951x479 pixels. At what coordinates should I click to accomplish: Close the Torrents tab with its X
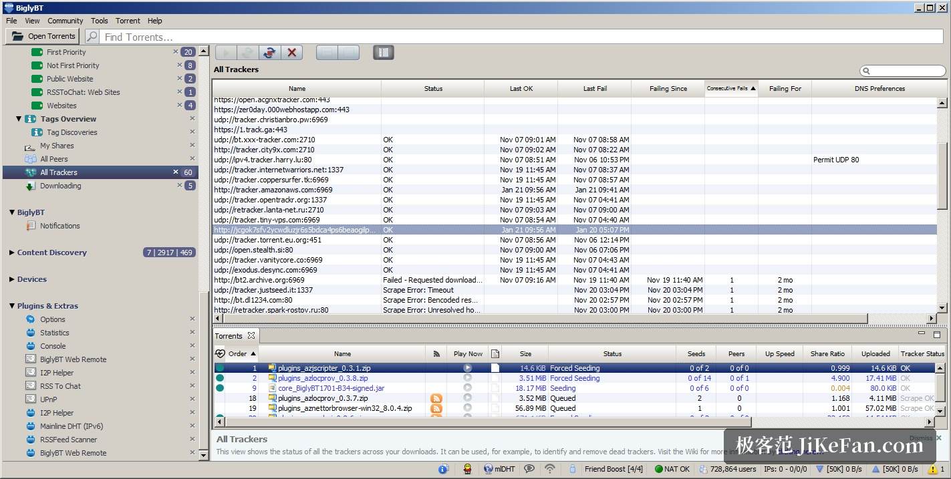click(251, 335)
